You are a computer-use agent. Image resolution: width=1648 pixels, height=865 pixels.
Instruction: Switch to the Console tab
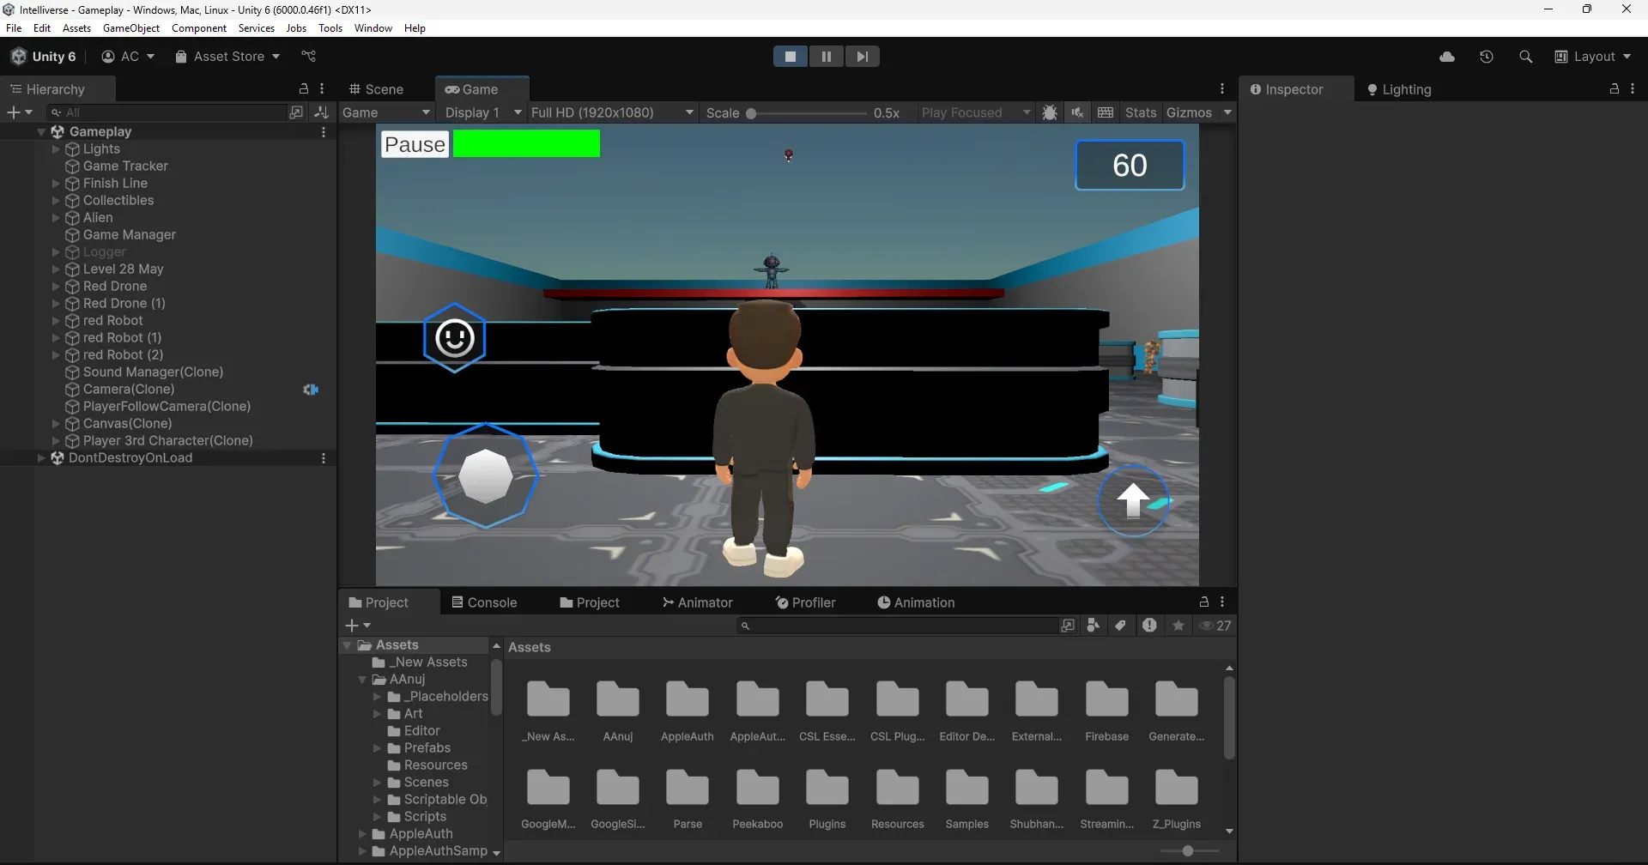(484, 602)
